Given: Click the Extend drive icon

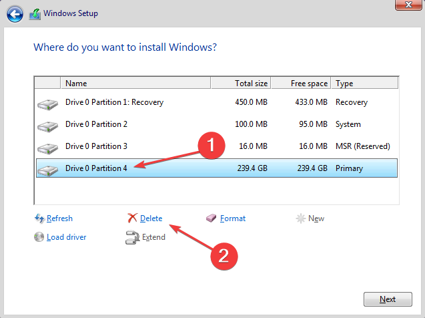Looking at the screenshot, I should coord(133,237).
